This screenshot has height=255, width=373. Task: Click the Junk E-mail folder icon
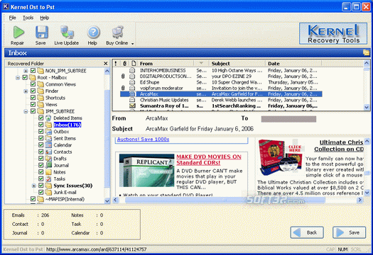coord(48,192)
